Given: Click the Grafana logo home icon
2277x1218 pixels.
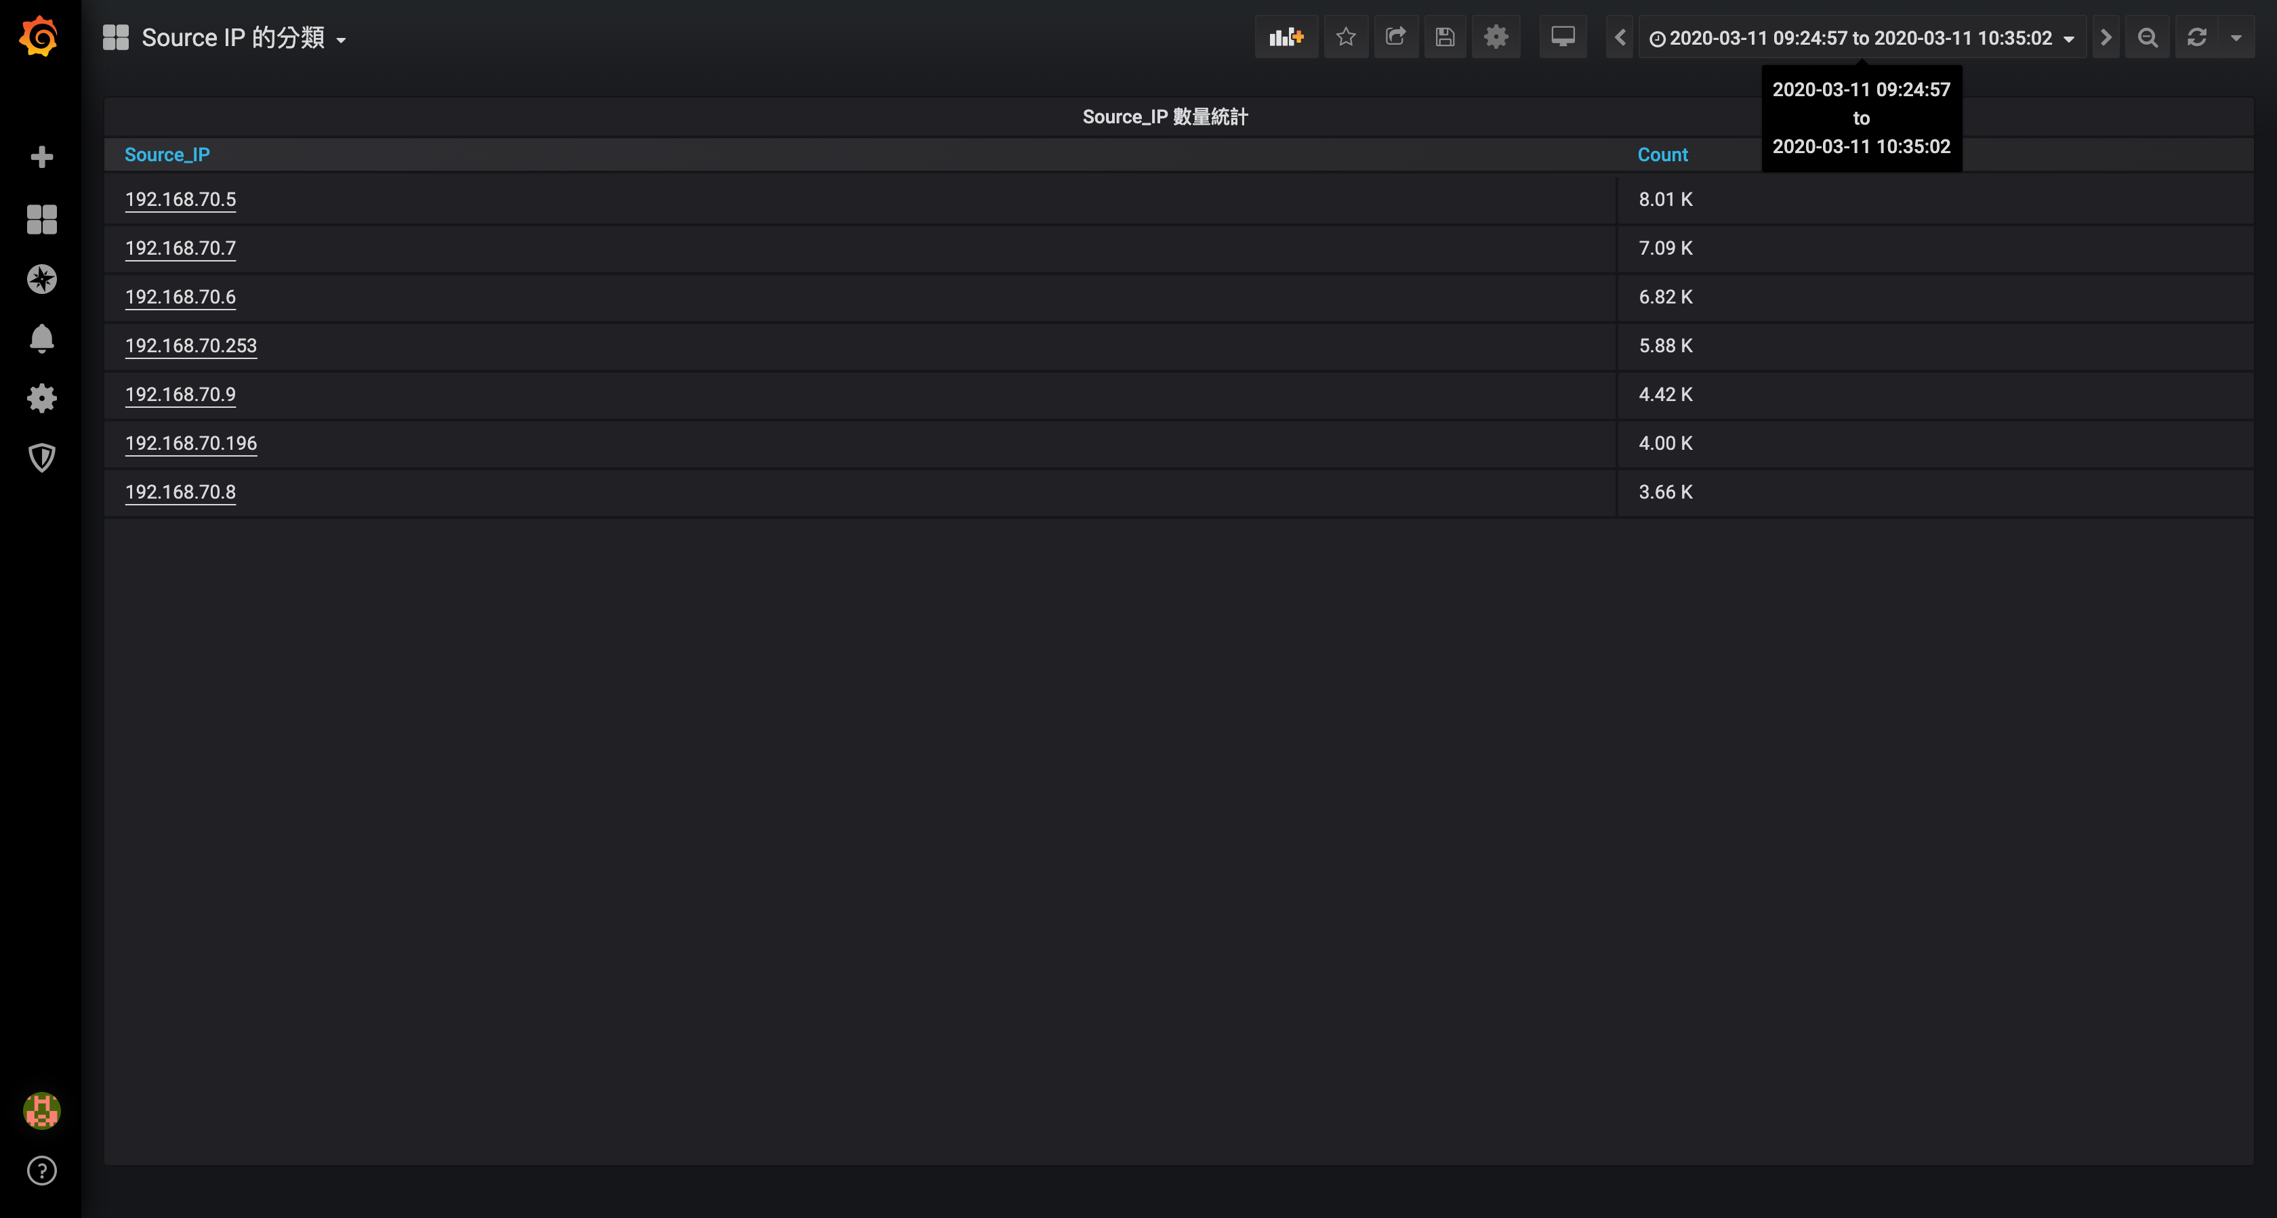Looking at the screenshot, I should [x=39, y=36].
